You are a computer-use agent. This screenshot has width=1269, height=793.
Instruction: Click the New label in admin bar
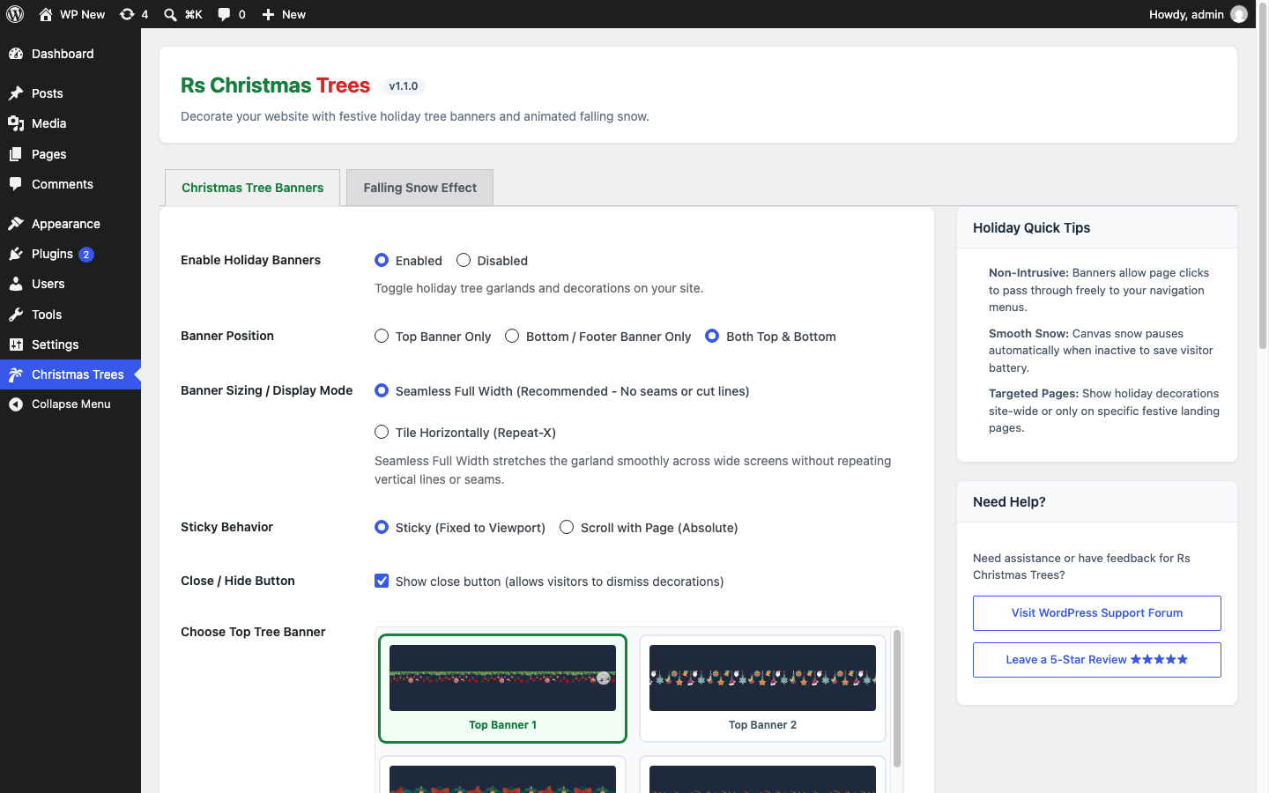click(x=293, y=14)
